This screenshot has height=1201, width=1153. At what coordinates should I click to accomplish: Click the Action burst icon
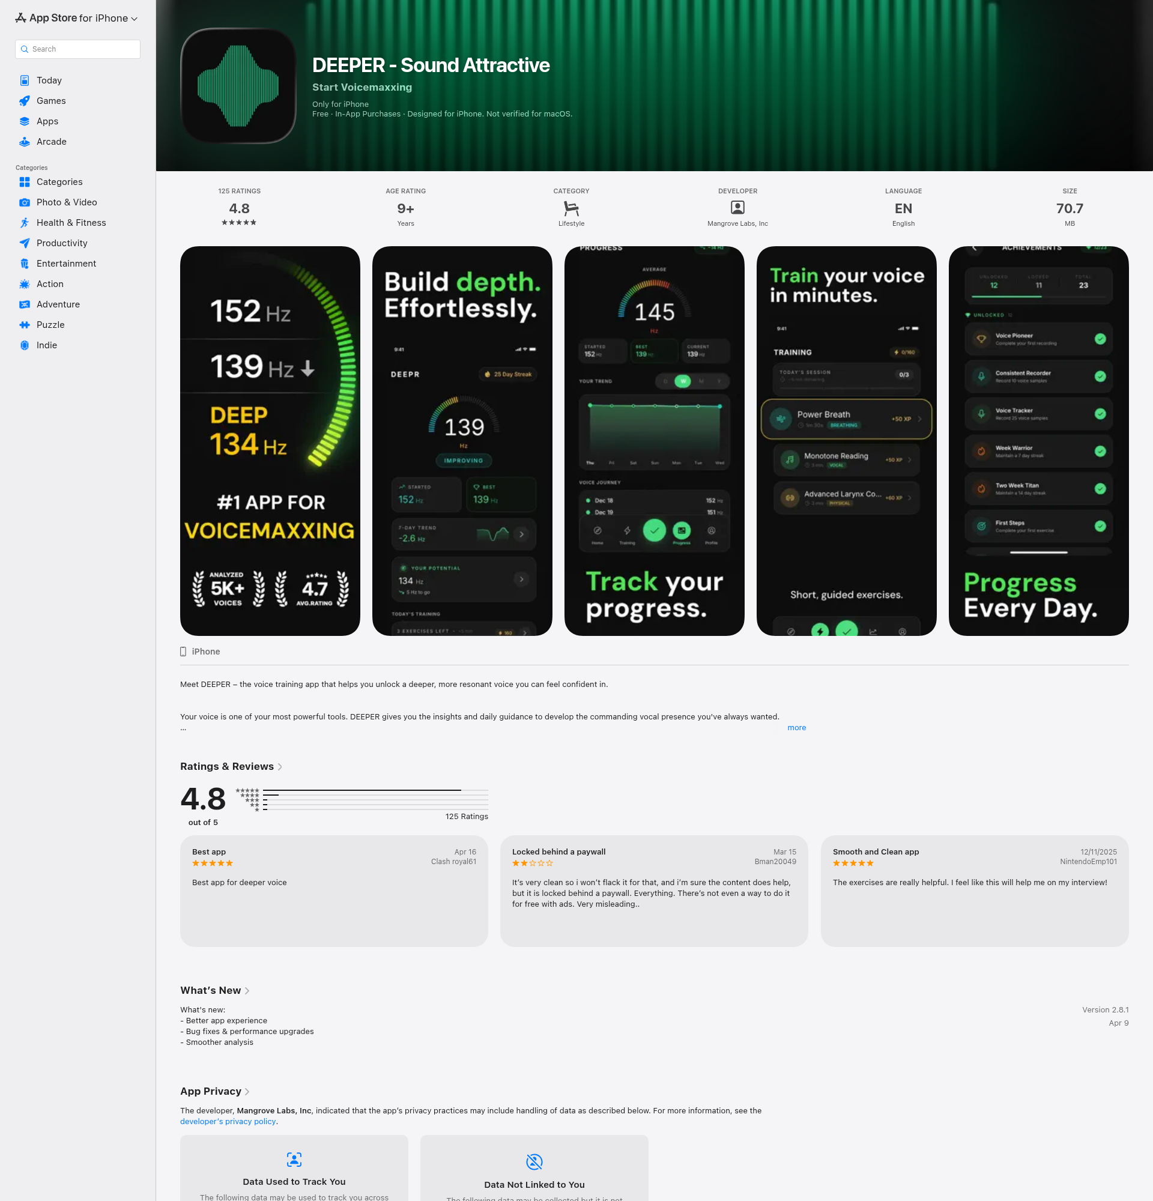25,283
